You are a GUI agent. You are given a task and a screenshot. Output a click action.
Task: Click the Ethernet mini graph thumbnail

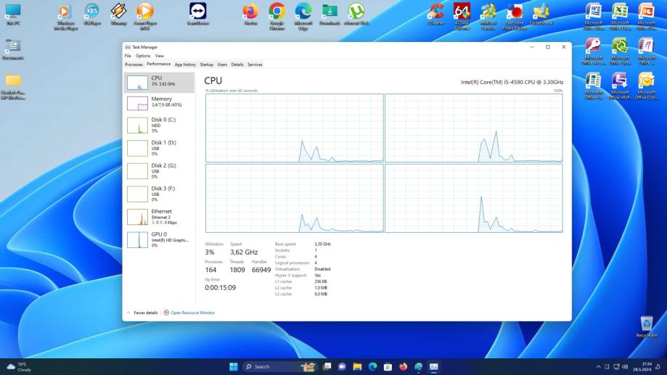coord(137,218)
